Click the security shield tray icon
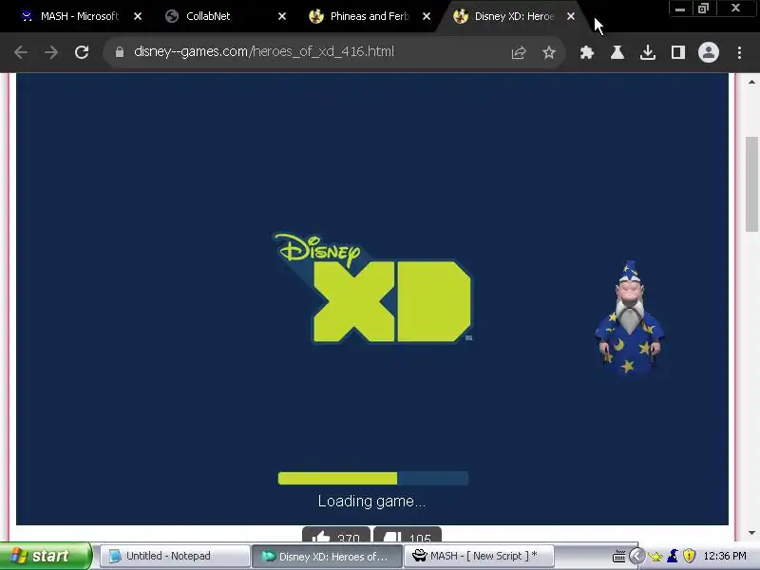The height and width of the screenshot is (570, 760). 690,556
